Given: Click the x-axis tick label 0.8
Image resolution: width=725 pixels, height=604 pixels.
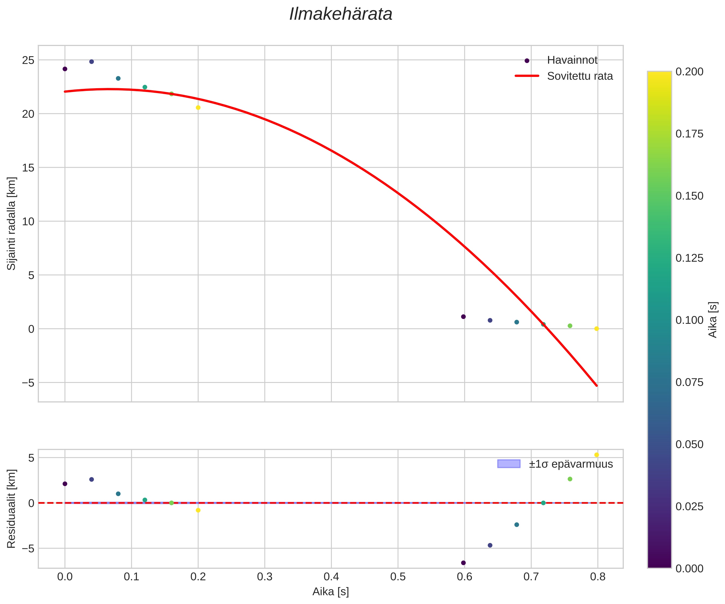Looking at the screenshot, I should pos(598,577).
